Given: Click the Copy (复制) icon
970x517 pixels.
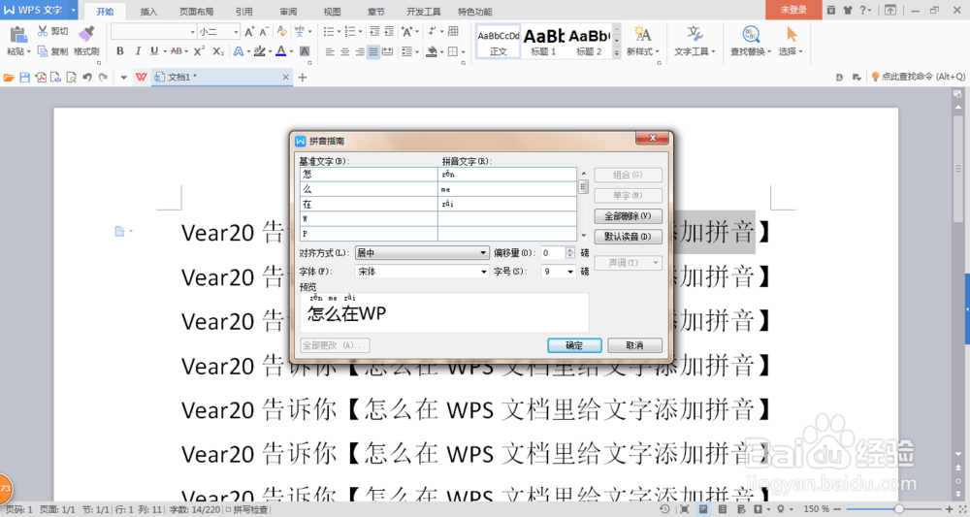Looking at the screenshot, I should 43,51.
